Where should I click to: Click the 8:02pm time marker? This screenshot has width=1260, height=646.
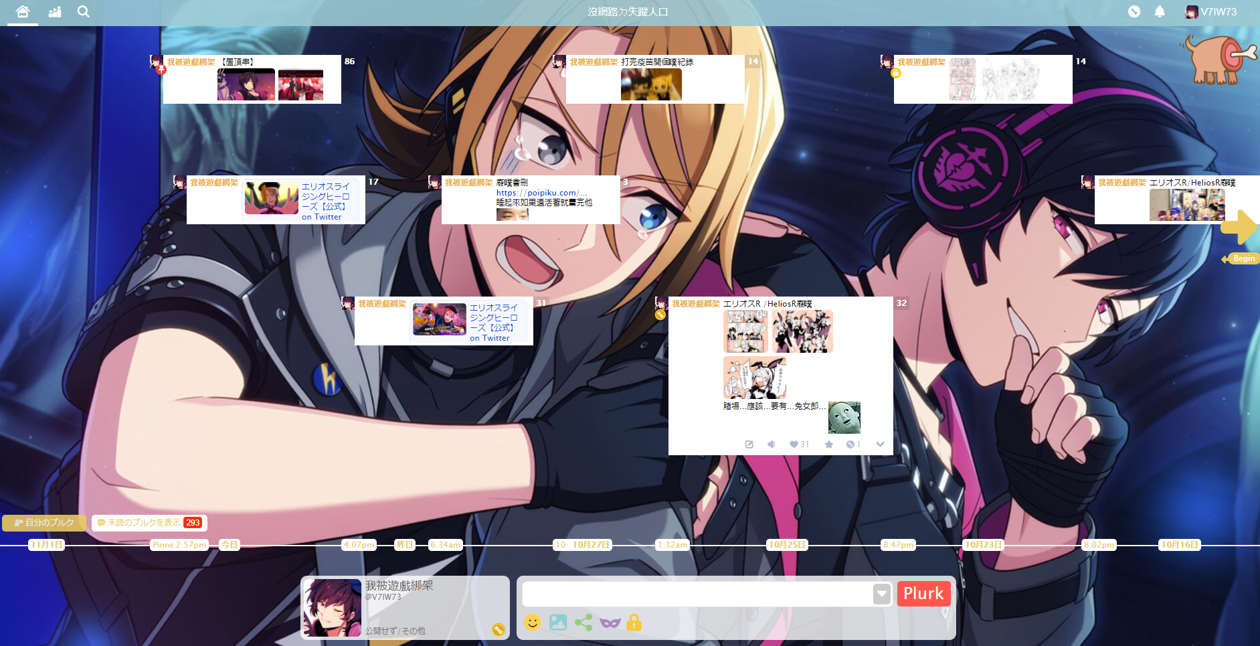coord(1099,545)
